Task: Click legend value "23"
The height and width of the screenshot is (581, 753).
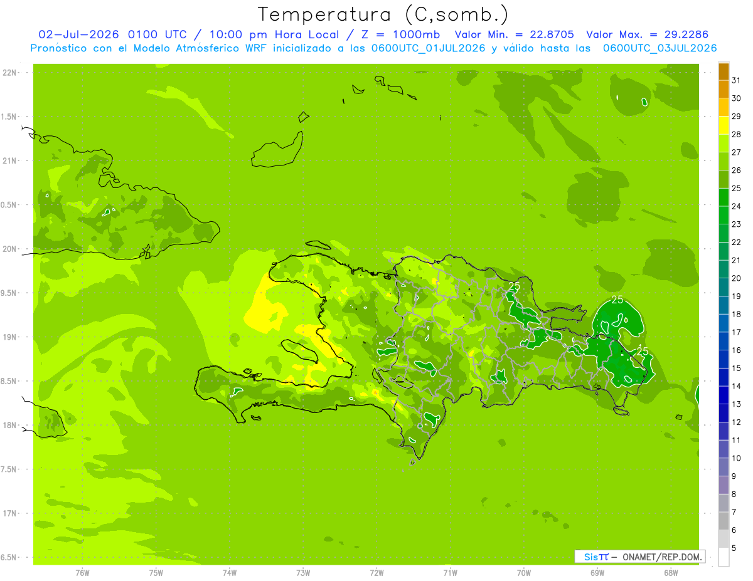Action: [737, 224]
